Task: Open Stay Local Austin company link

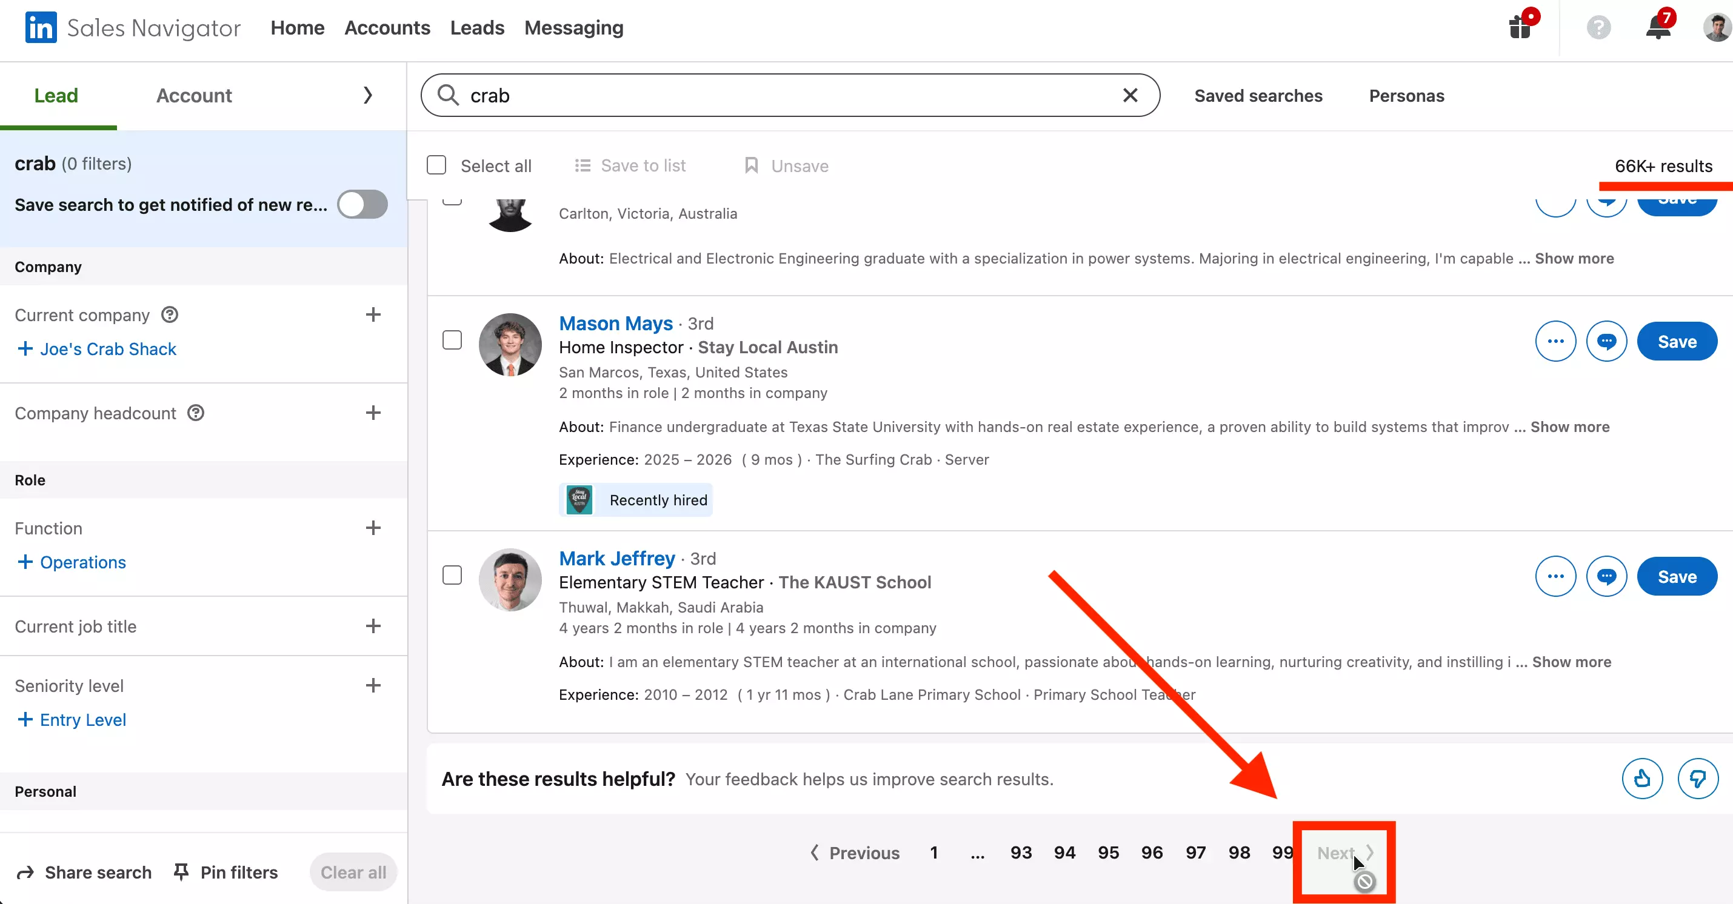Action: tap(767, 348)
